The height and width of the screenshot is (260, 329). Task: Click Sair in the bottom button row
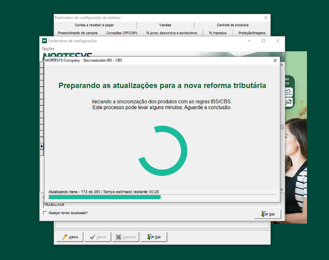point(154,237)
